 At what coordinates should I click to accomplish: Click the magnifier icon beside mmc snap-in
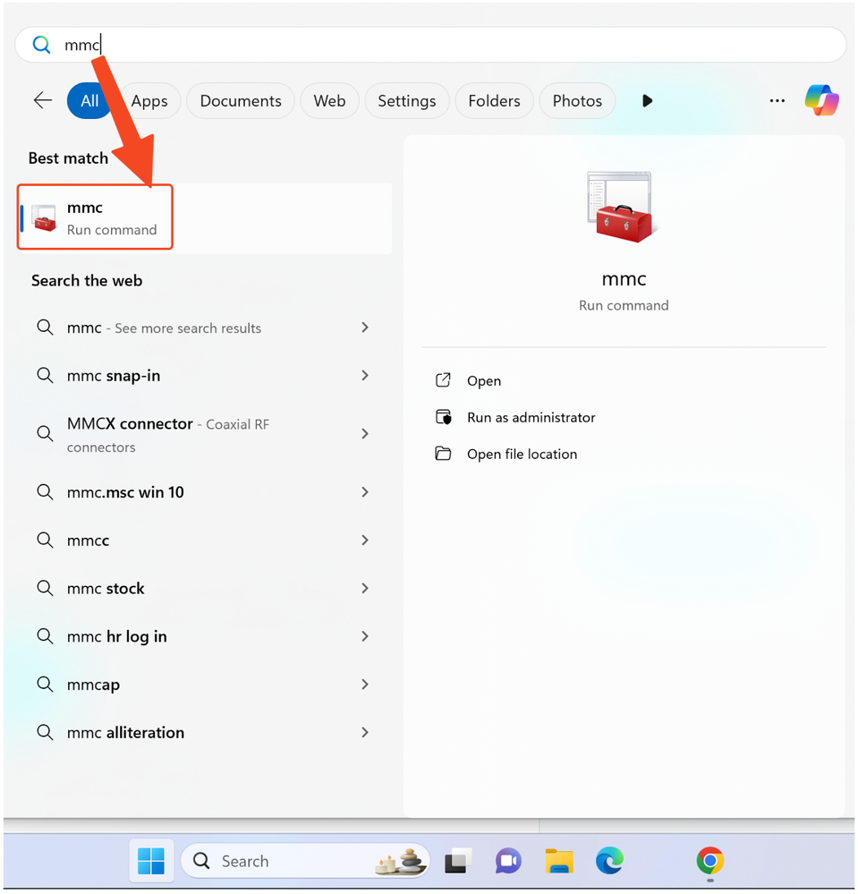pyautogui.click(x=45, y=375)
